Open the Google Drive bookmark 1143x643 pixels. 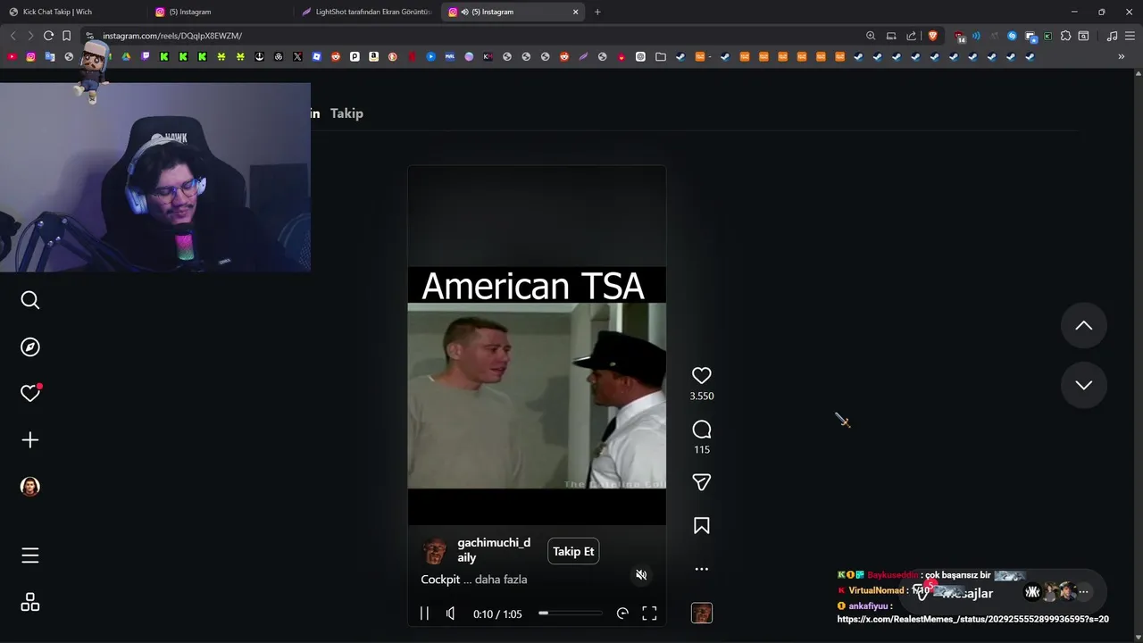coord(126,56)
